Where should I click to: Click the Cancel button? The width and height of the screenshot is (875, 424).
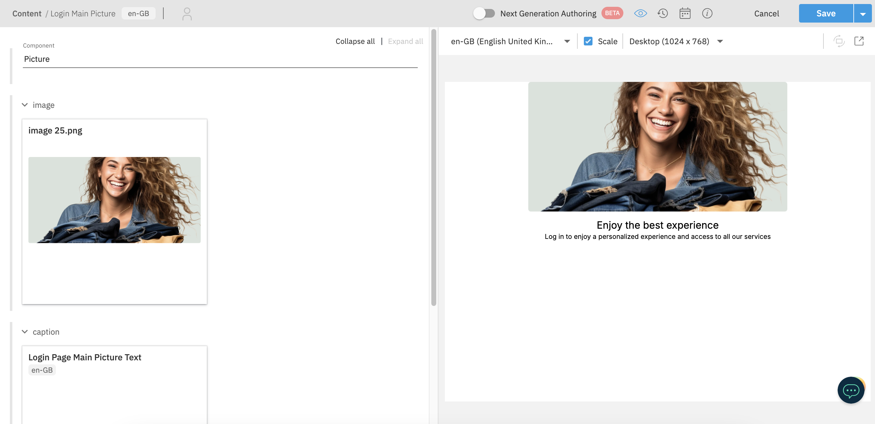(x=766, y=14)
